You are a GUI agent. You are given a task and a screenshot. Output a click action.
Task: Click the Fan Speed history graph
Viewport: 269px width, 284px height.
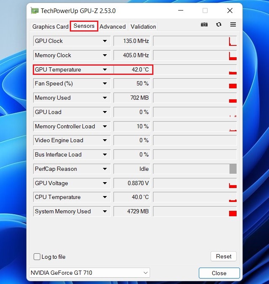coord(195,83)
